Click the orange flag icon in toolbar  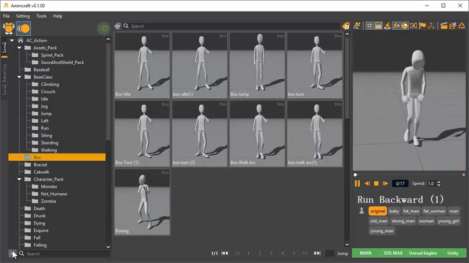423,25
